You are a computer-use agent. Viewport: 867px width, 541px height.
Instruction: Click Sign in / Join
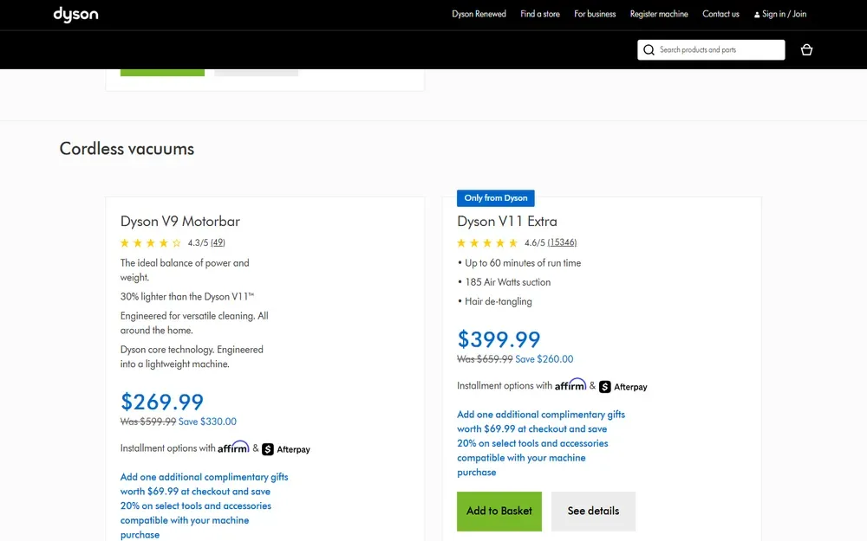pyautogui.click(x=780, y=15)
